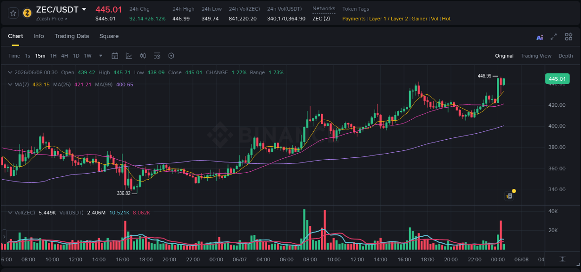Click the Range value 1.73%
This screenshot has height=272, width=581.
pos(276,72)
